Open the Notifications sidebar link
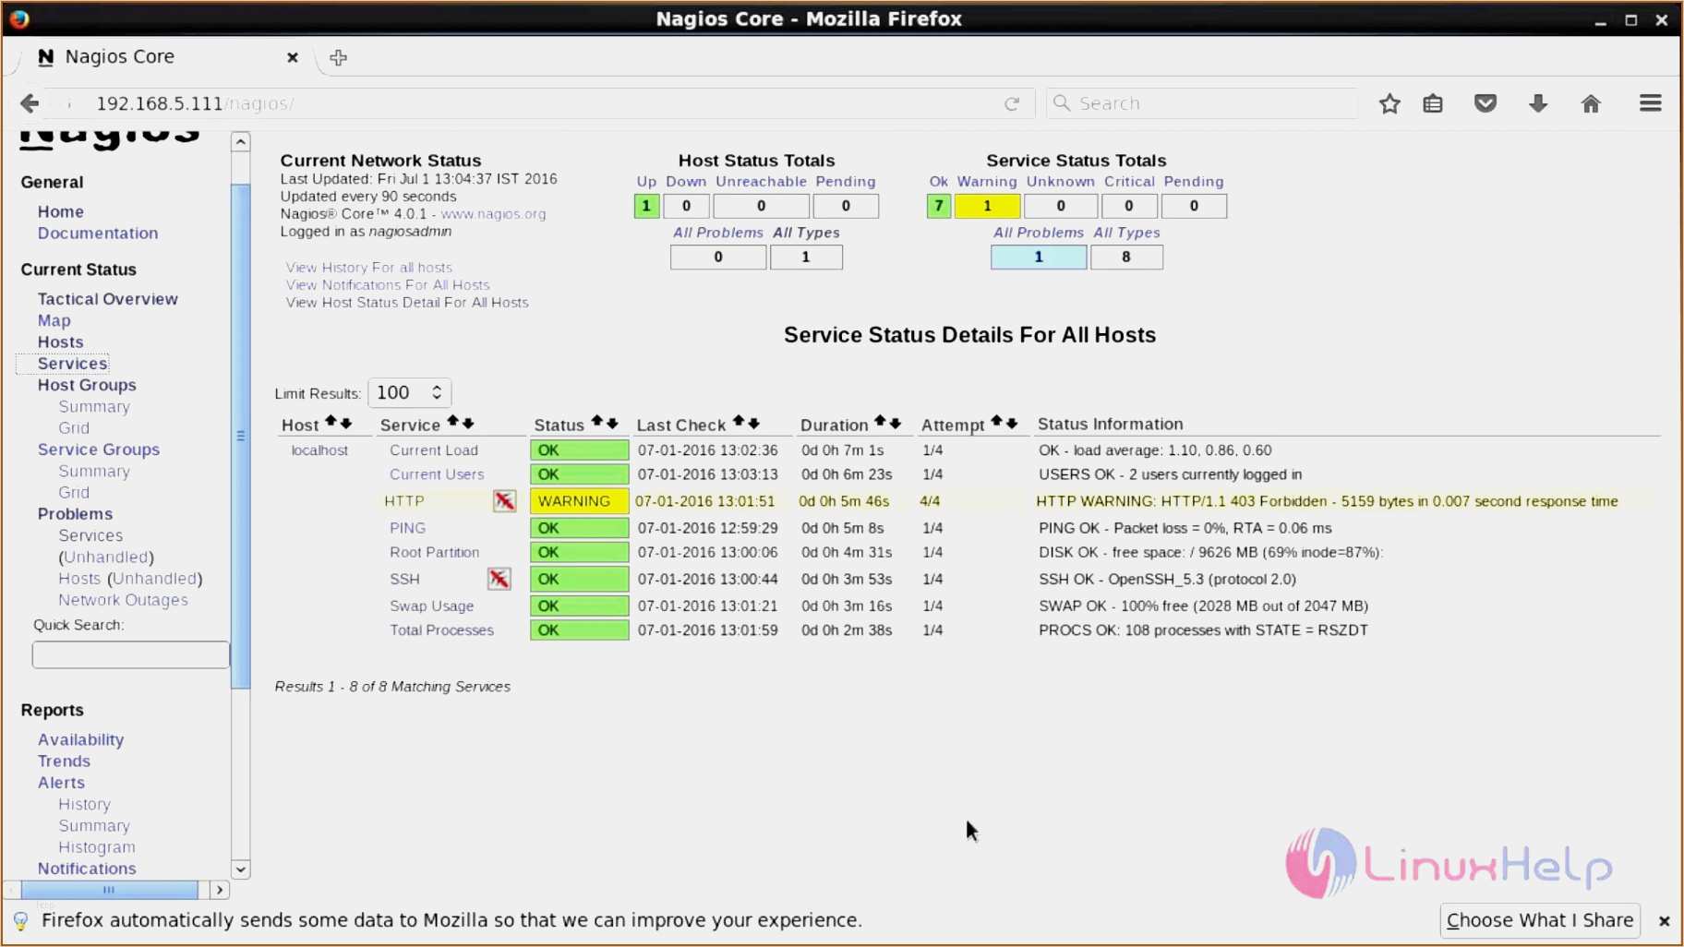The width and height of the screenshot is (1684, 947). tap(87, 869)
